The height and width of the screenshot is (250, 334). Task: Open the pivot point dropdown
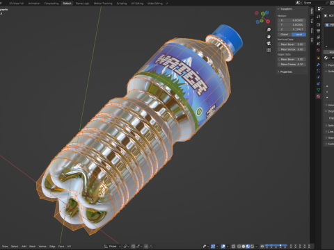127,247
